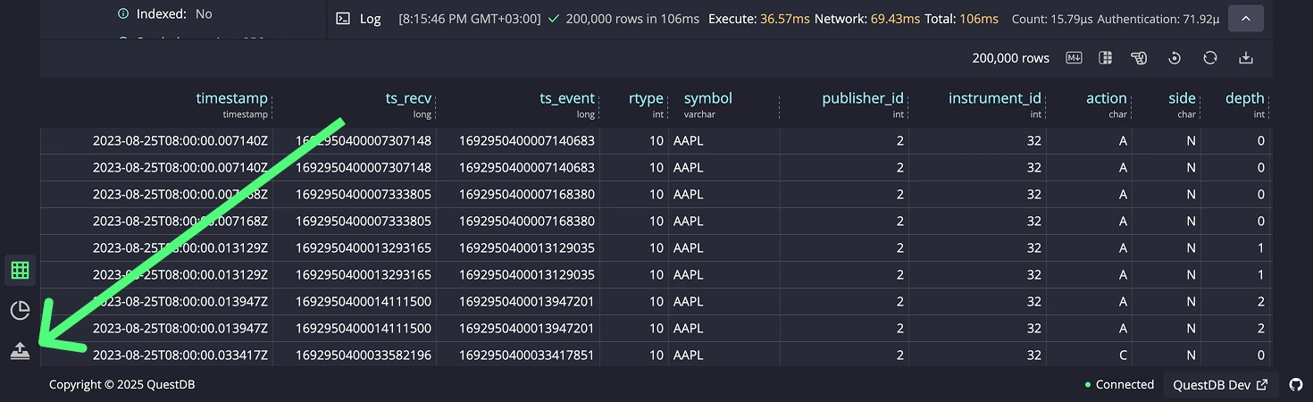Copy result as Markdown icon
The width and height of the screenshot is (1313, 402).
1075,58
